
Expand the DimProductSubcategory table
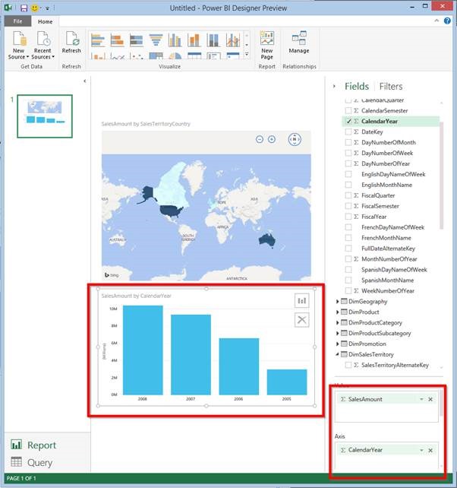point(337,334)
